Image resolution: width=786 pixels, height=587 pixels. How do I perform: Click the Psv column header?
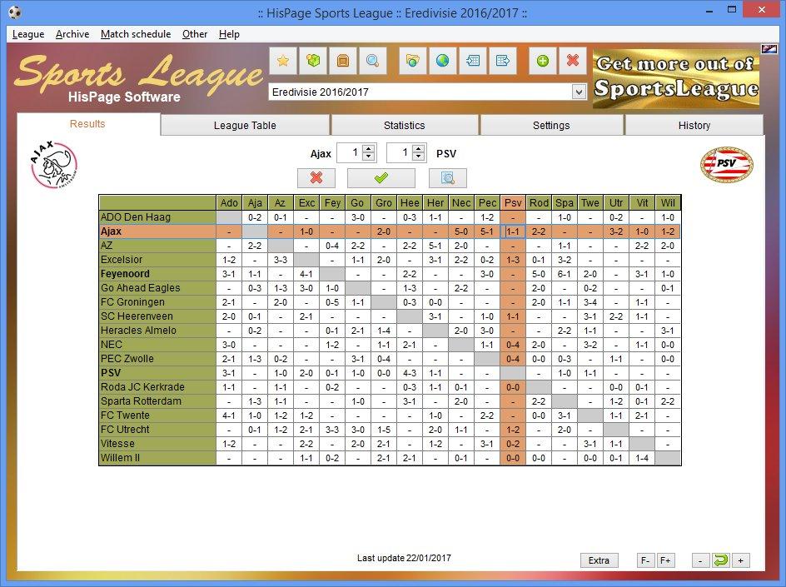tap(513, 202)
